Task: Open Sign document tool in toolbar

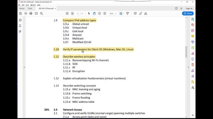Action: click(146, 14)
